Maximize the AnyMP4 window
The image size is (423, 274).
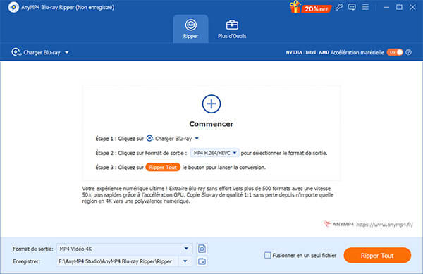[x=399, y=7]
